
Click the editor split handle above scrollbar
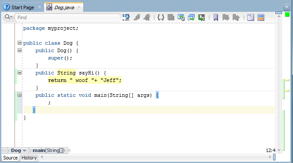point(278,13)
